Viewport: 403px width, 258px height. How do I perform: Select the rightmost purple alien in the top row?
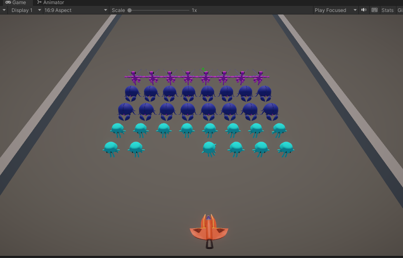[259, 77]
